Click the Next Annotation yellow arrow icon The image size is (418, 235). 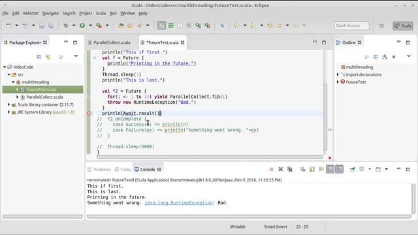tap(235, 25)
